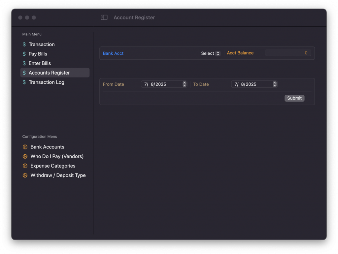338x254 pixels.
Task: Click the sidebar toggle icon in title bar
Action: pyautogui.click(x=104, y=17)
